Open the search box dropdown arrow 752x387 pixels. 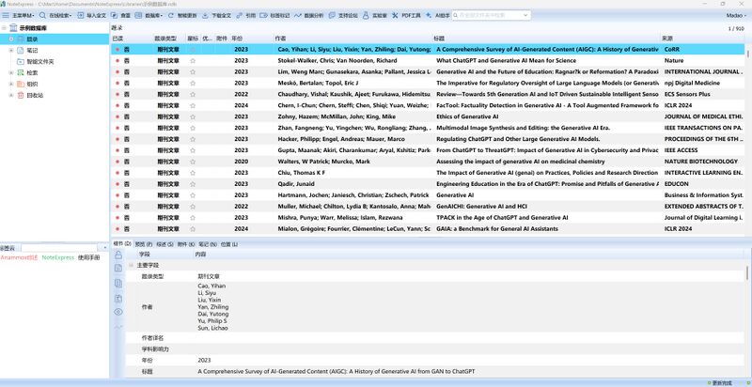(525, 15)
